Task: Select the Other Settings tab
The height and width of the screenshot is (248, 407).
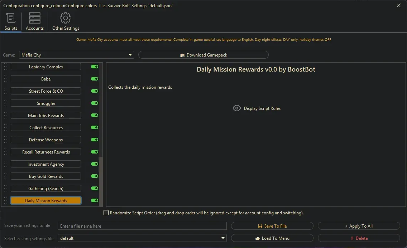Action: pyautogui.click(x=66, y=21)
